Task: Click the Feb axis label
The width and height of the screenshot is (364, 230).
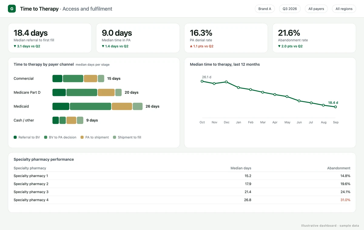Action: (251, 122)
